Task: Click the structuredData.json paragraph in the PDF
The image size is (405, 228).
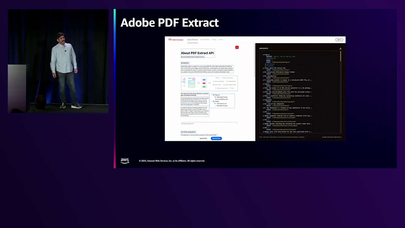Action: click(x=195, y=101)
